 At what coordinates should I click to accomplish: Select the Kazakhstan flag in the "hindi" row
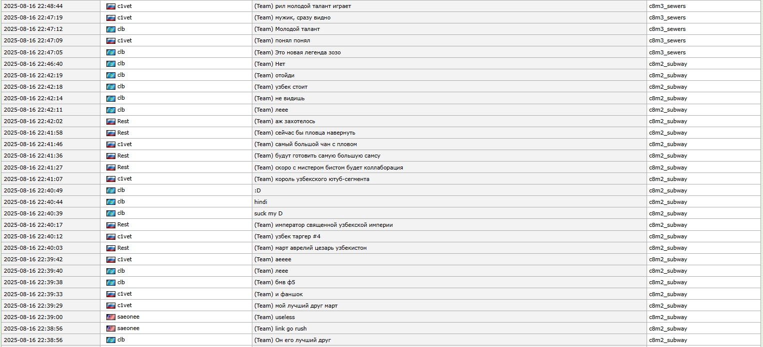click(111, 202)
